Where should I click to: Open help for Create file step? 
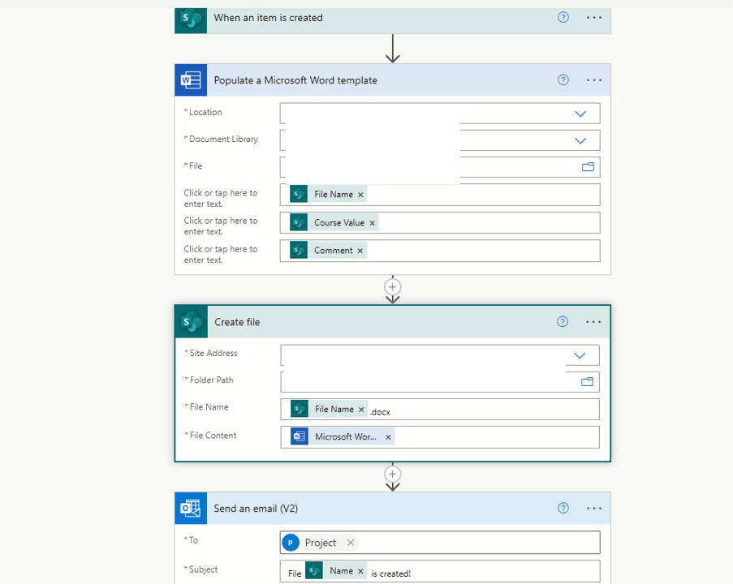pyautogui.click(x=563, y=321)
